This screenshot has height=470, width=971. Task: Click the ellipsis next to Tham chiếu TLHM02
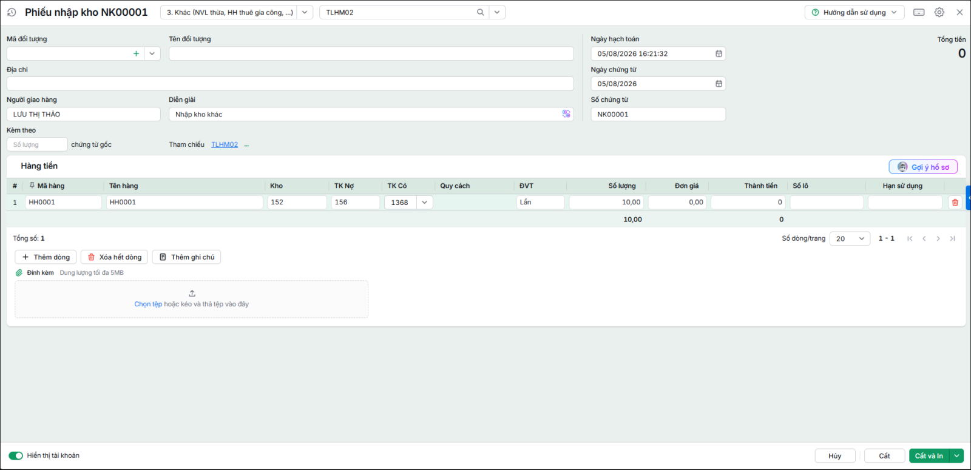246,145
